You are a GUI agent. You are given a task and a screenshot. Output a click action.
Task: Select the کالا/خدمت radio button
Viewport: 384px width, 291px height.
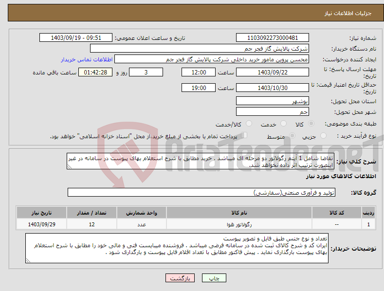pos(249,124)
